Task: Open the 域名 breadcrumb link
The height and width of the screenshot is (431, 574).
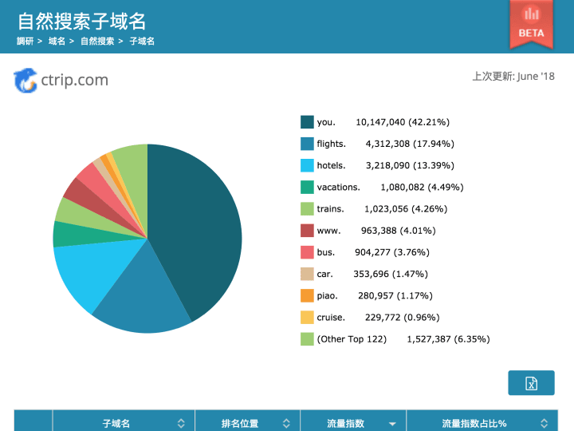Action: click(57, 41)
